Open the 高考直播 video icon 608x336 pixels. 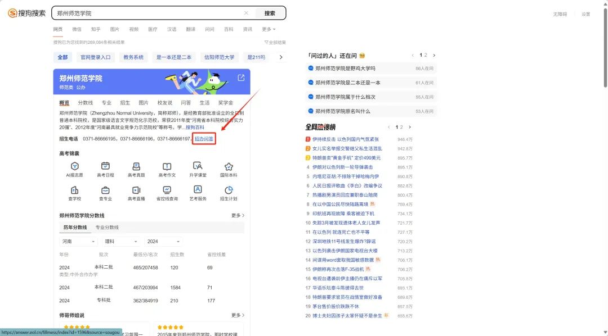[136, 190]
